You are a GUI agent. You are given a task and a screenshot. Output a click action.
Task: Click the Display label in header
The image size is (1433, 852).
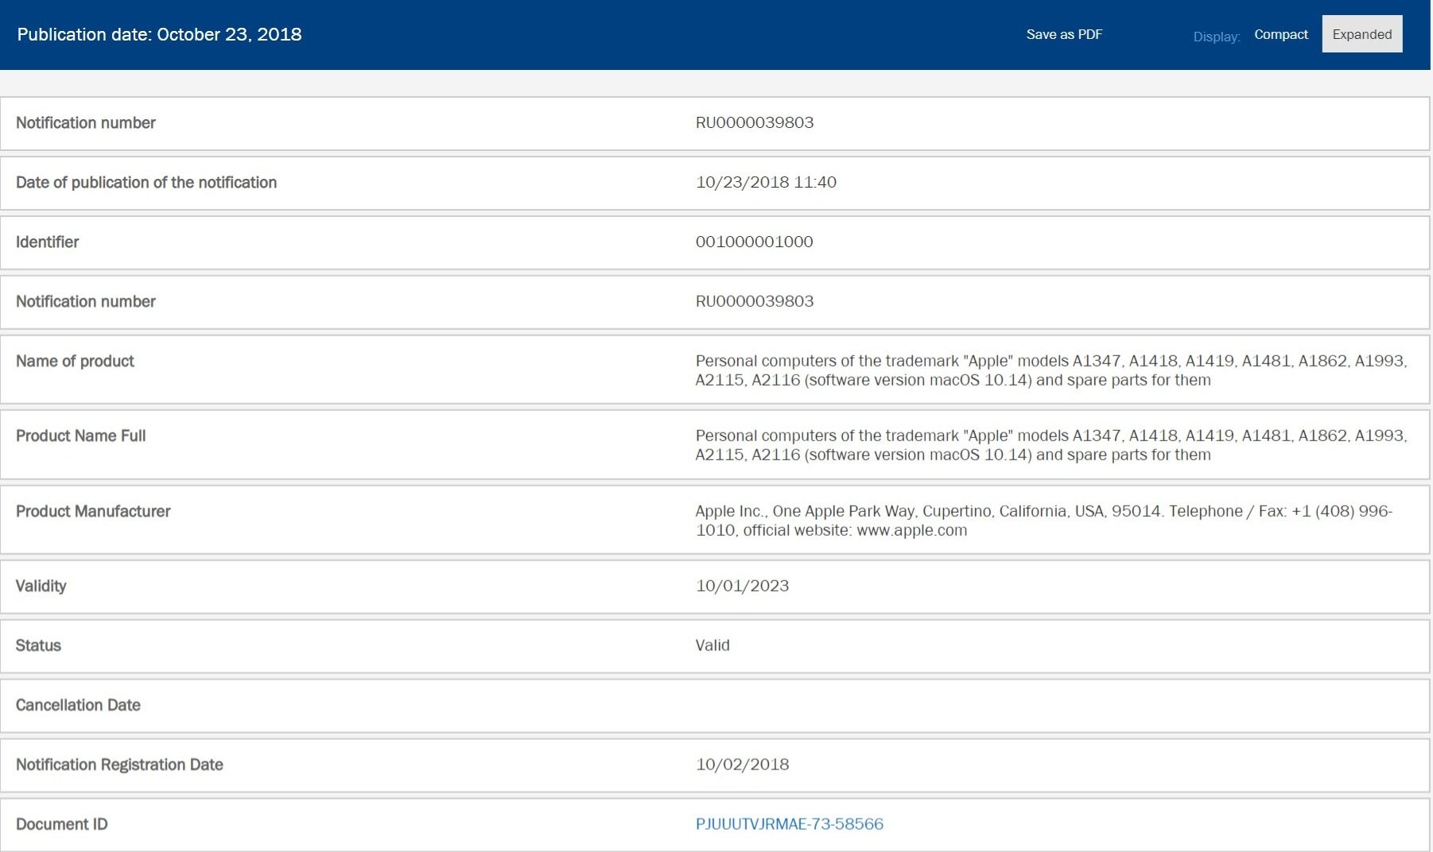[x=1216, y=37]
